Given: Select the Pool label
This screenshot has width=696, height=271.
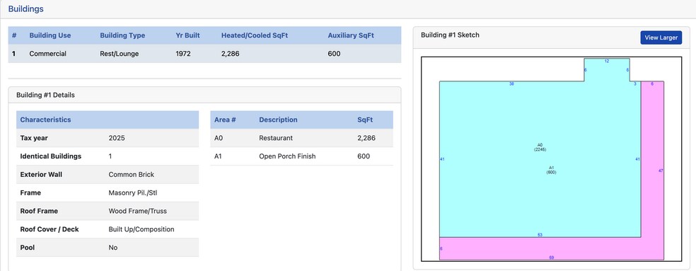Looking at the screenshot, I should (x=28, y=248).
